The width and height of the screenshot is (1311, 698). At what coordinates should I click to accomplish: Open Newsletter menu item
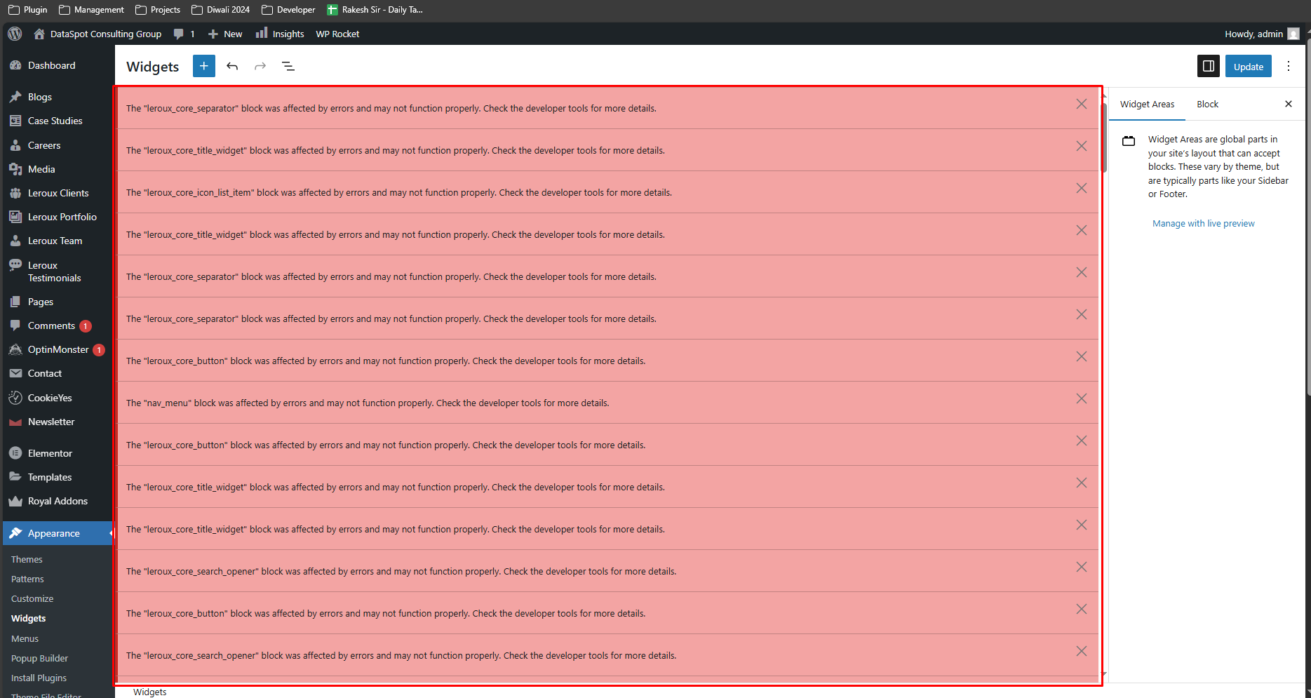point(58,422)
